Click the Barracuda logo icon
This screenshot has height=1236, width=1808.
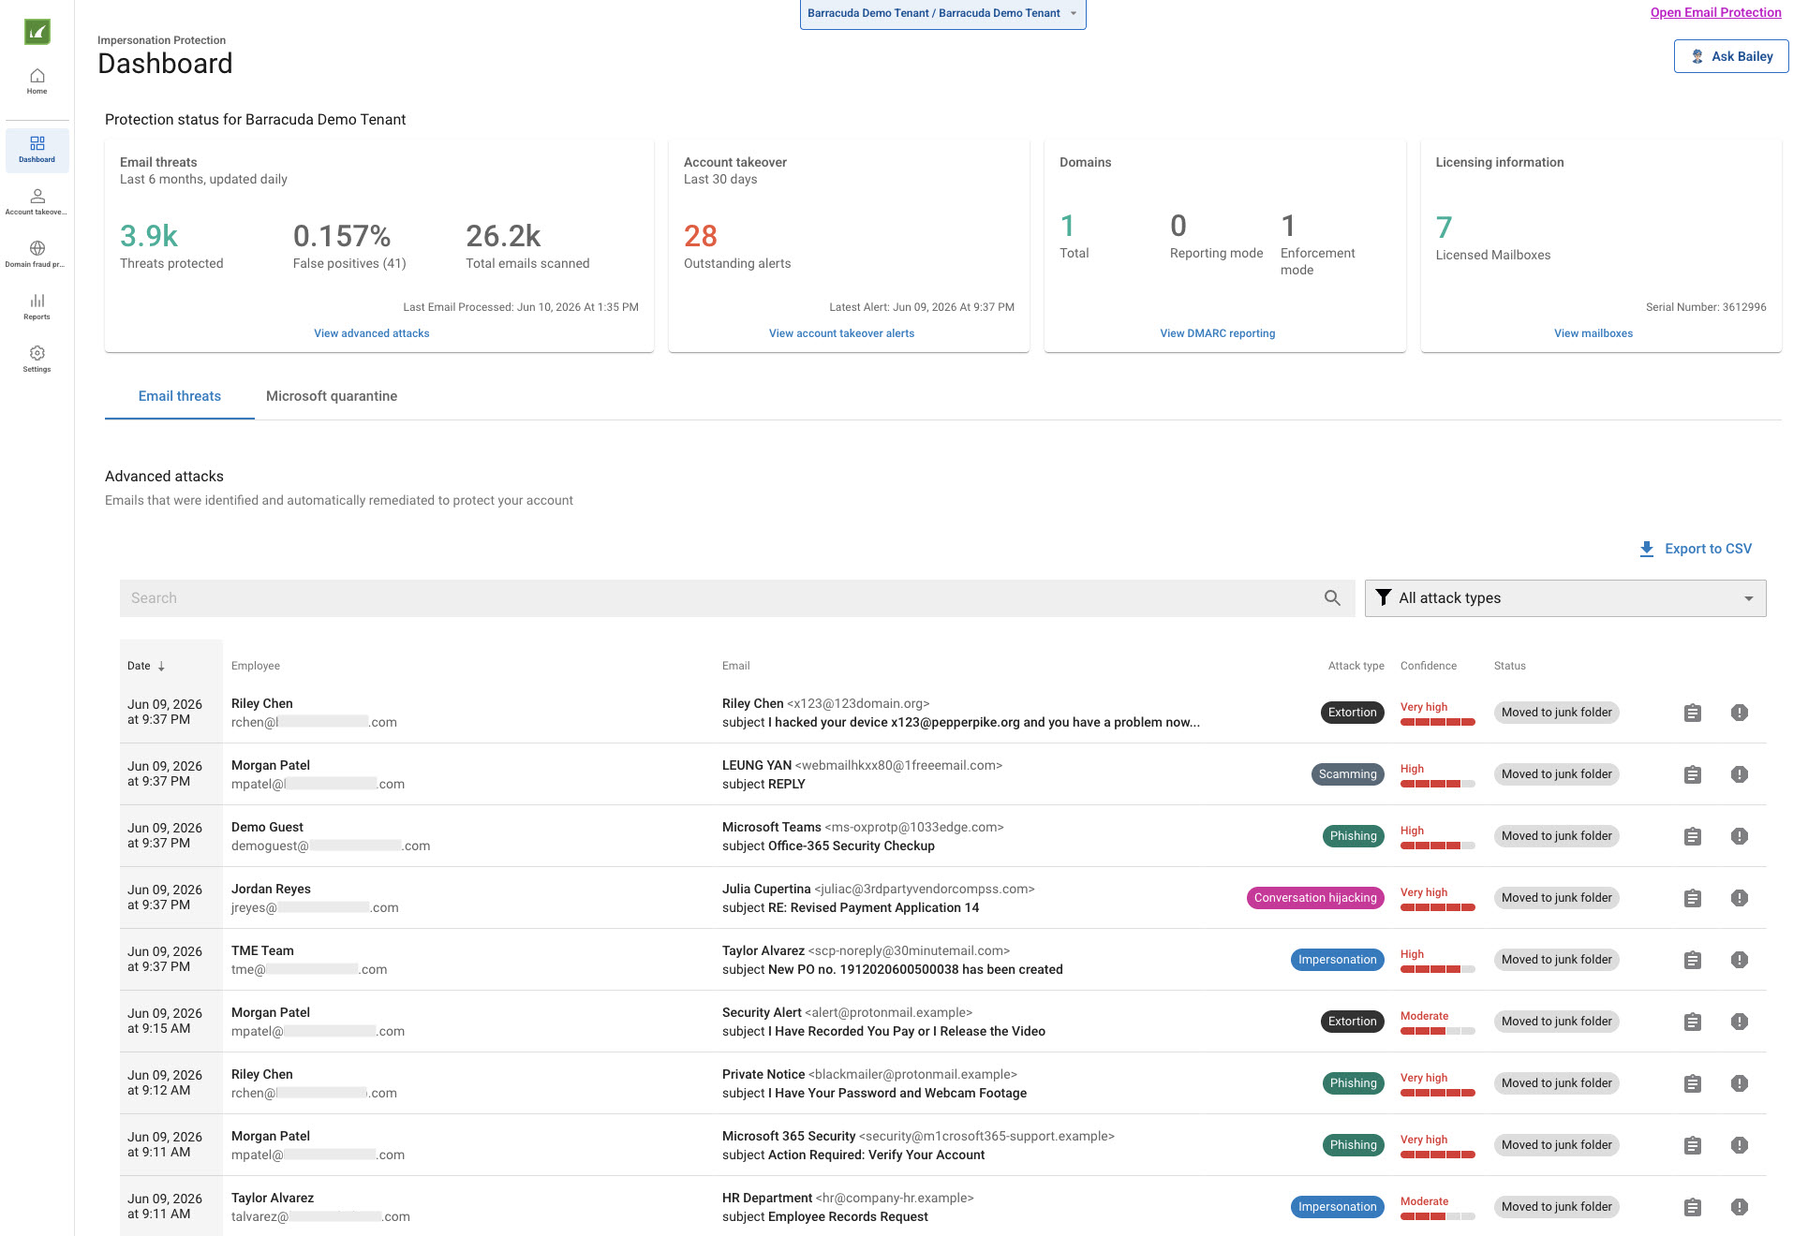point(37,32)
